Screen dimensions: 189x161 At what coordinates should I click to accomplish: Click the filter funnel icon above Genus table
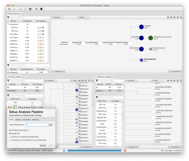[8, 18]
